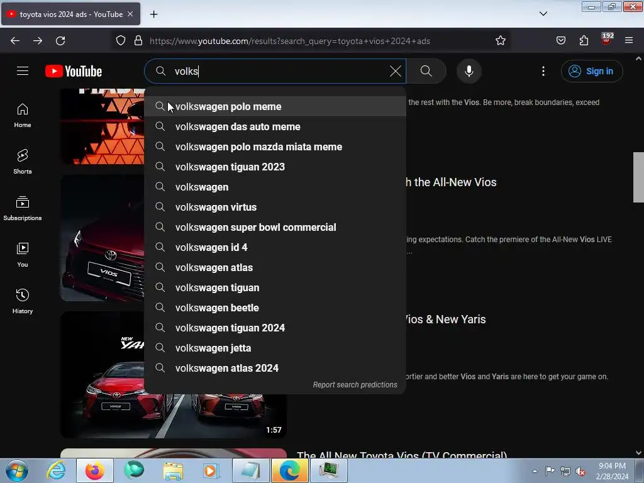Choose volkswagen super bowl commercial suggestion
This screenshot has height=483, width=644.
(x=275, y=227)
